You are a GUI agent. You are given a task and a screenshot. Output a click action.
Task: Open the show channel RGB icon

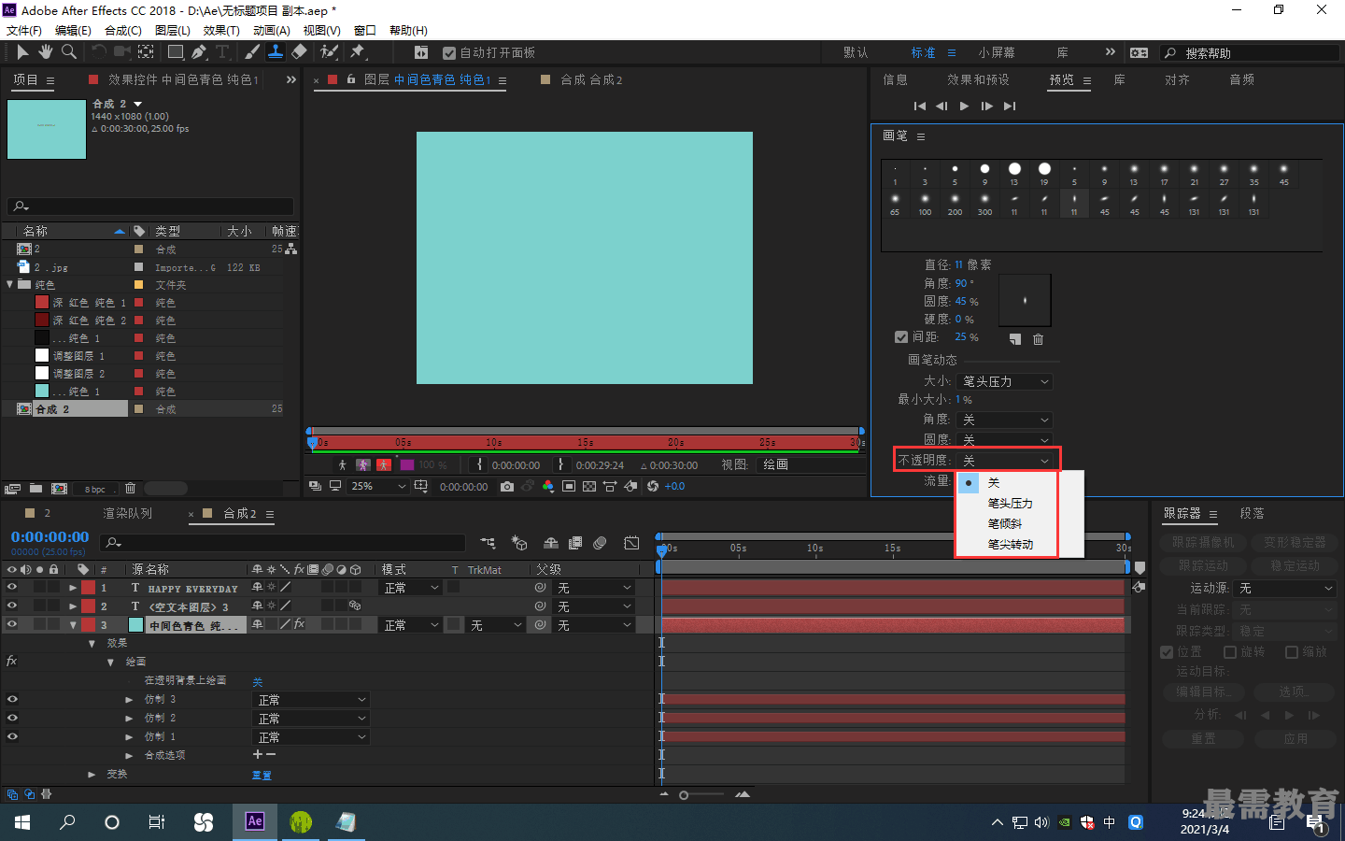pyautogui.click(x=547, y=486)
